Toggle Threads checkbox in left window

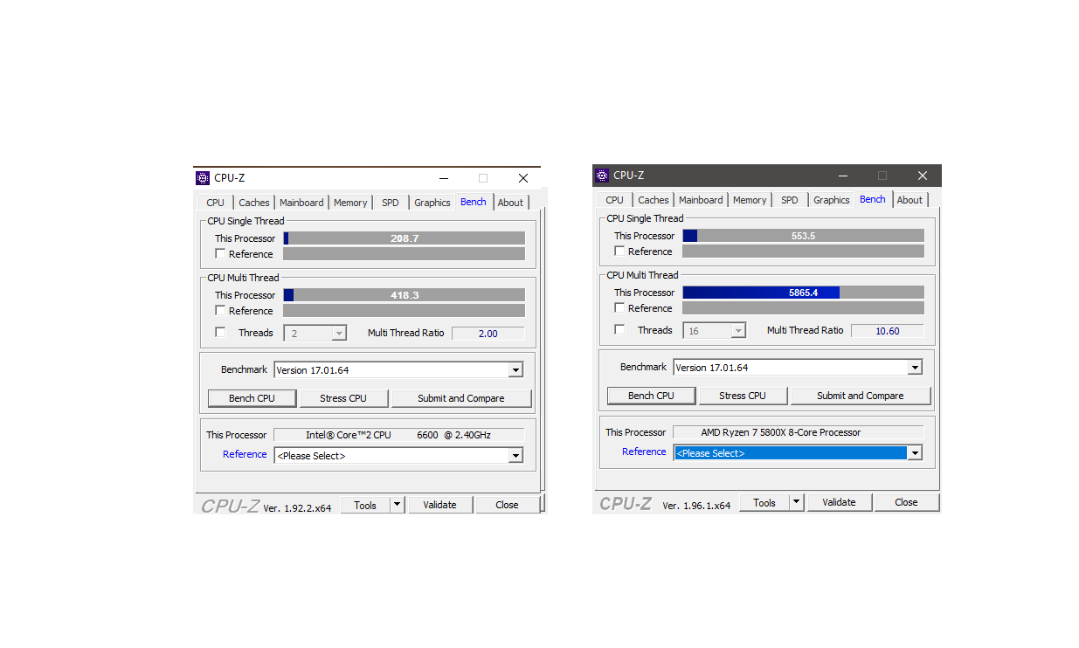(220, 333)
